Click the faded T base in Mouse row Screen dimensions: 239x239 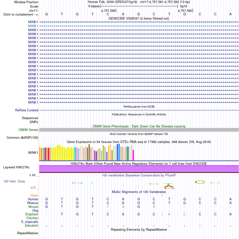tap(108, 207)
